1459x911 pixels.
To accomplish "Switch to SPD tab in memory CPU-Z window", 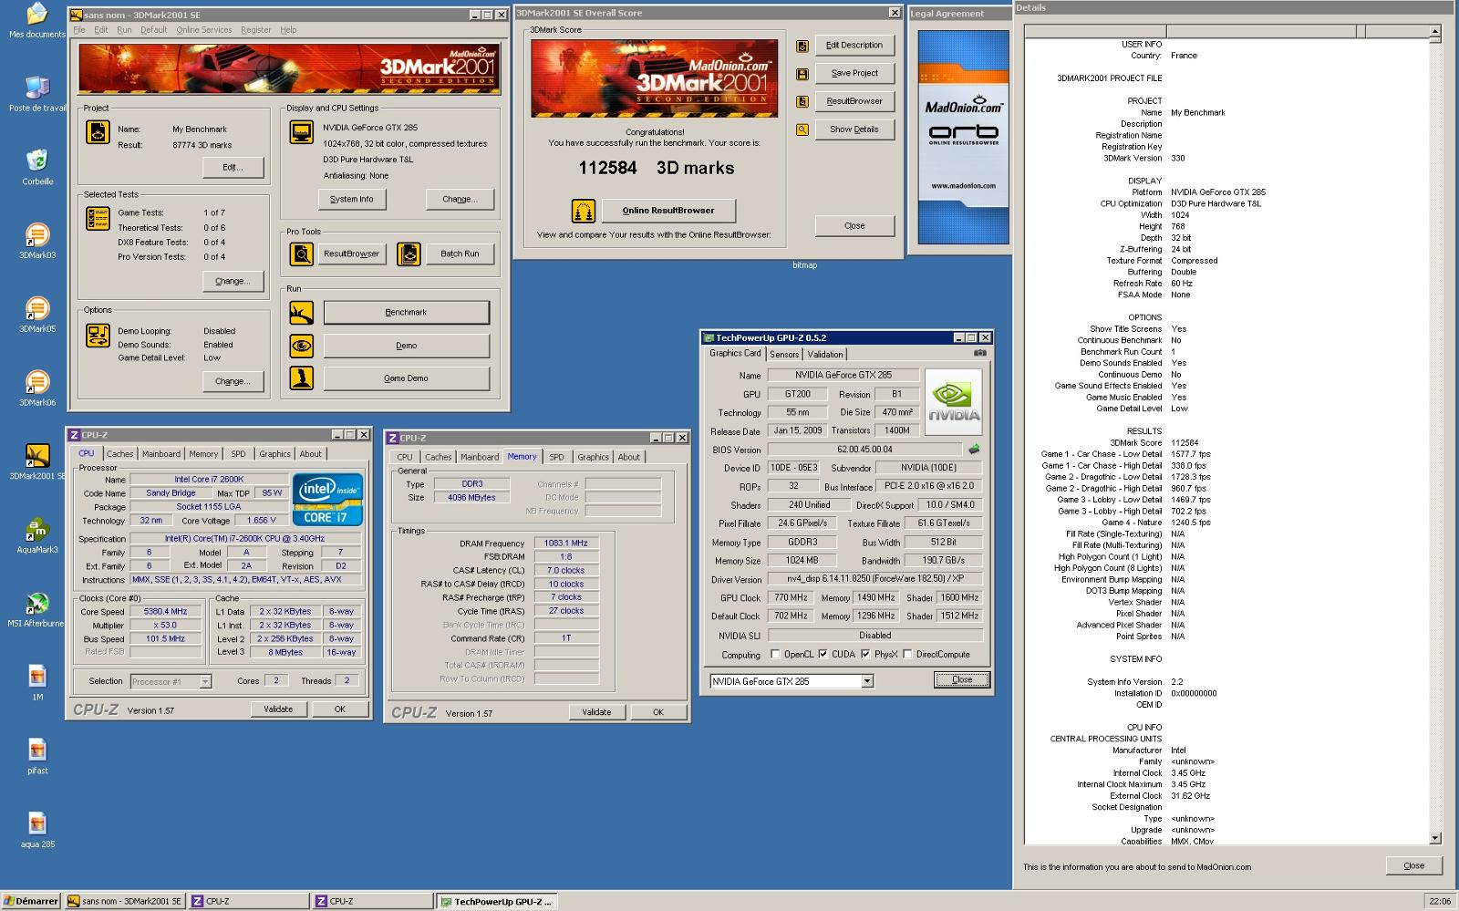I will click(x=556, y=457).
